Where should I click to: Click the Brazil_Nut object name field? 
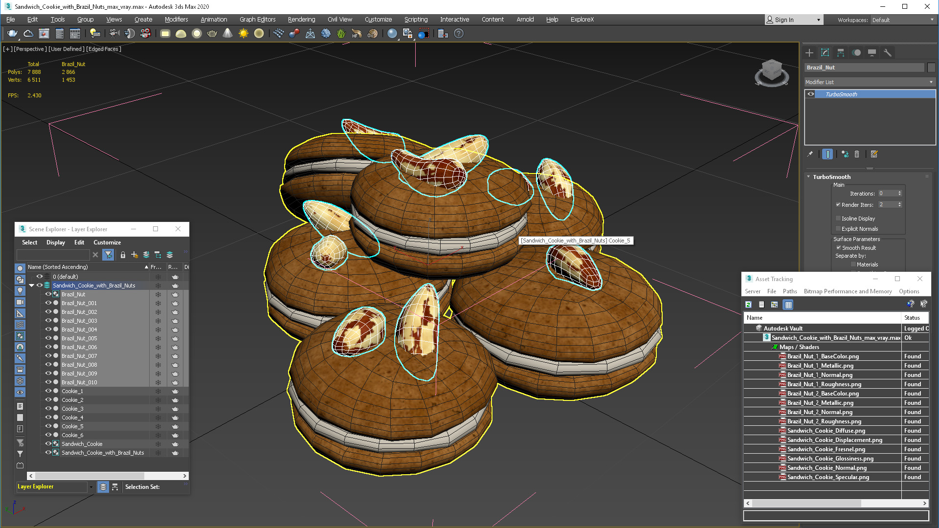(864, 67)
